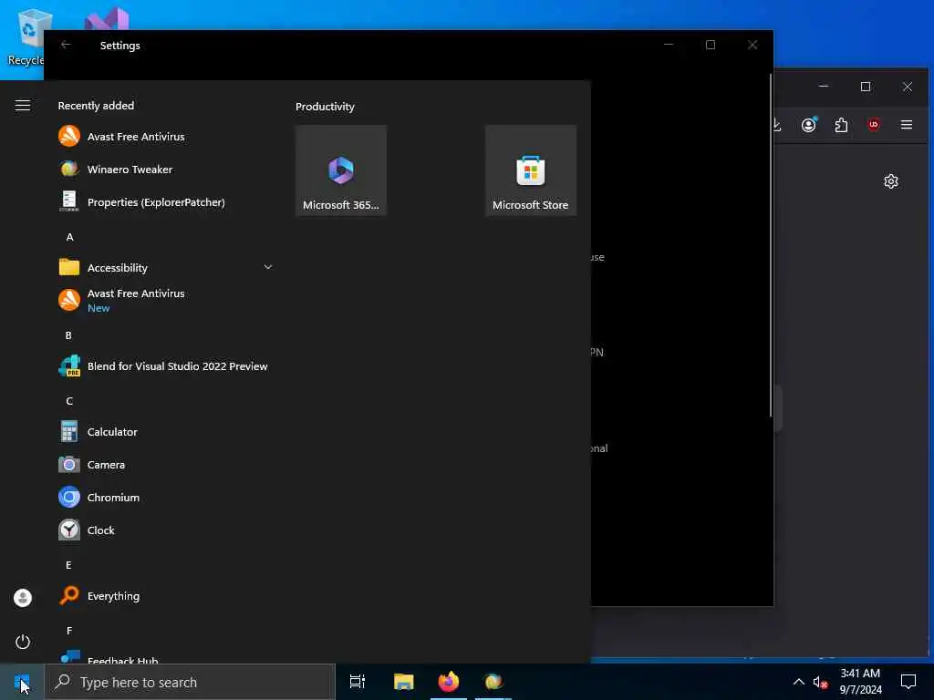Open the Microsoft Store tile

click(x=530, y=170)
